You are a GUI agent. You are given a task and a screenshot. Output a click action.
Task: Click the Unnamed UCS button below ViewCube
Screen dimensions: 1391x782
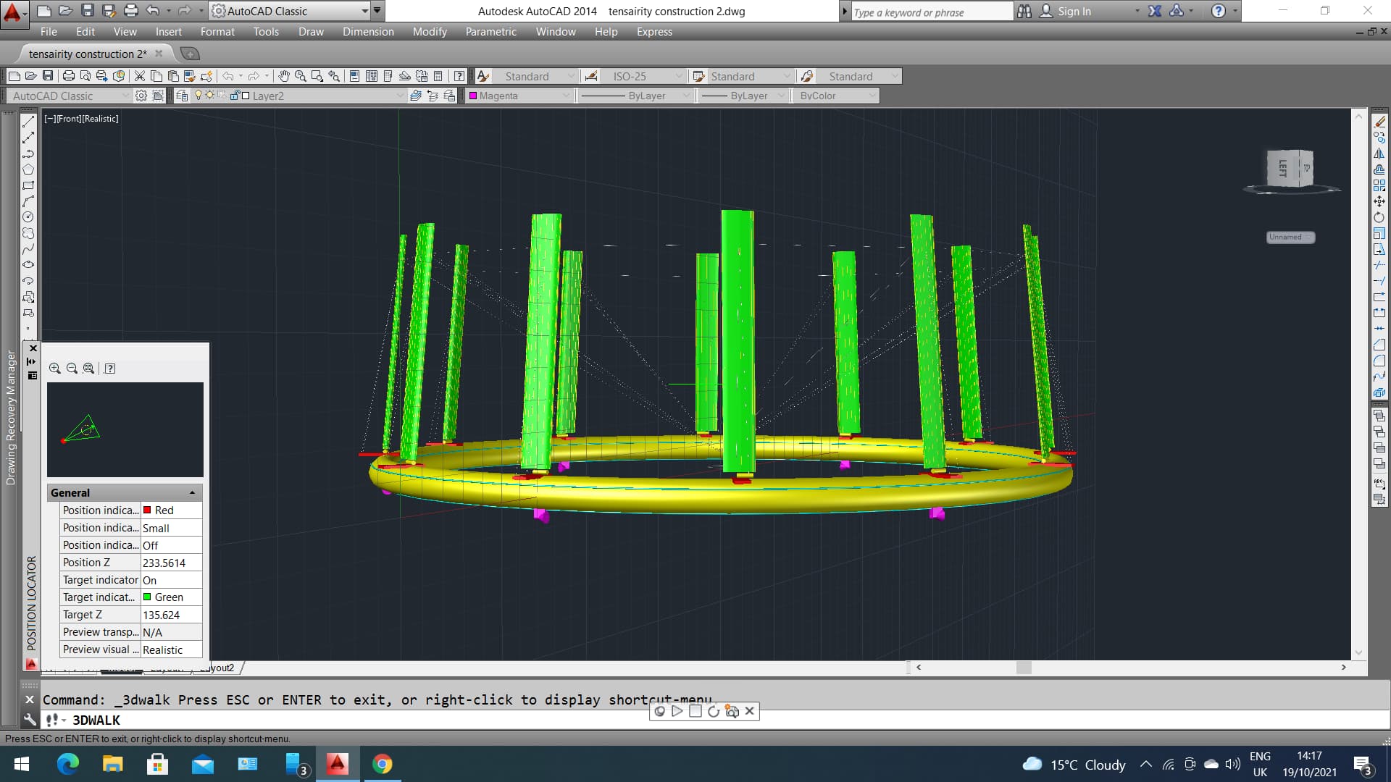click(1290, 237)
